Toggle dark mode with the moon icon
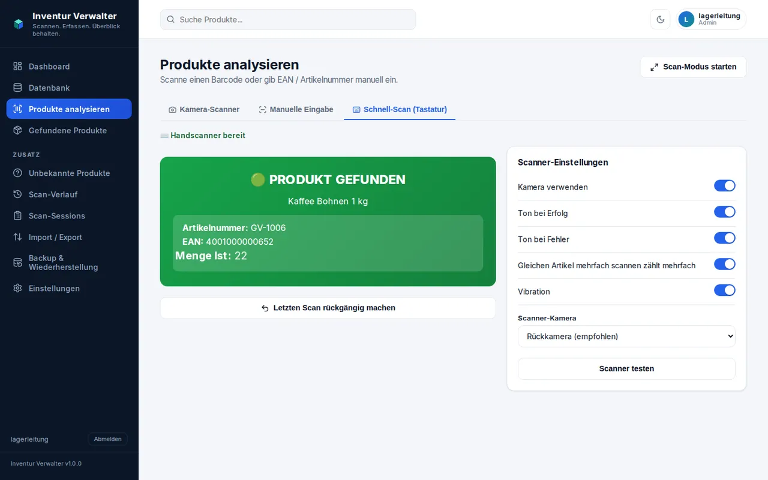768x480 pixels. click(661, 19)
